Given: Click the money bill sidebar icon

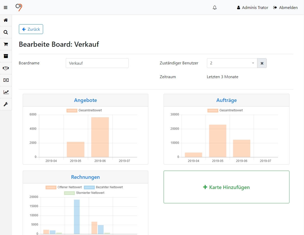Looking at the screenshot, I should pyautogui.click(x=6, y=80).
